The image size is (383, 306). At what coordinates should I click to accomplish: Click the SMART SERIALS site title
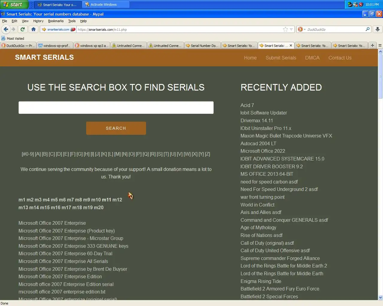pyautogui.click(x=44, y=57)
